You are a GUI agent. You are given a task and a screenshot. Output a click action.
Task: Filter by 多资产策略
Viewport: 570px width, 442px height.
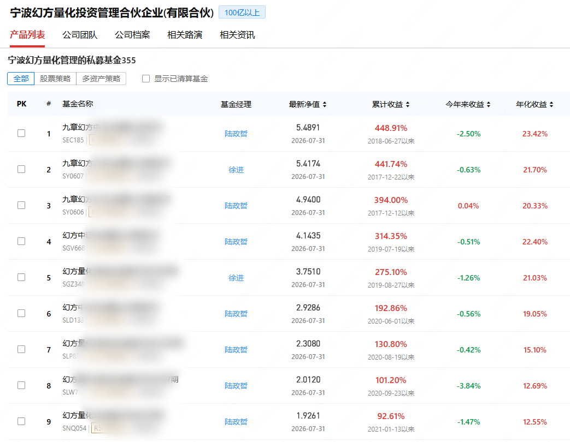tap(101, 79)
